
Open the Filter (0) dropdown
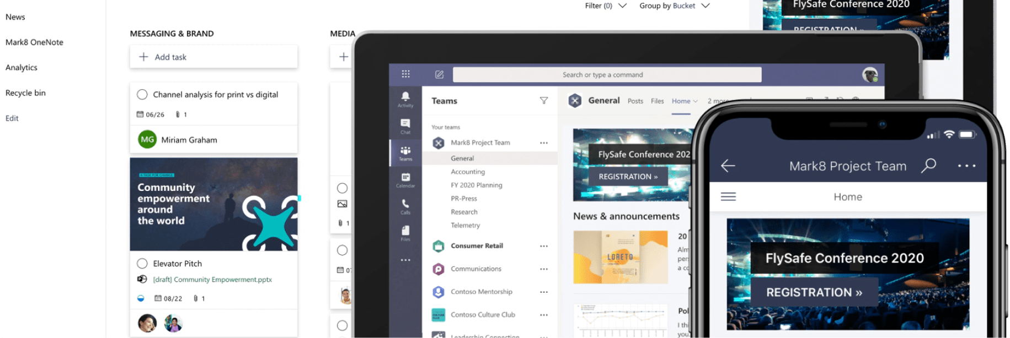[x=606, y=6]
